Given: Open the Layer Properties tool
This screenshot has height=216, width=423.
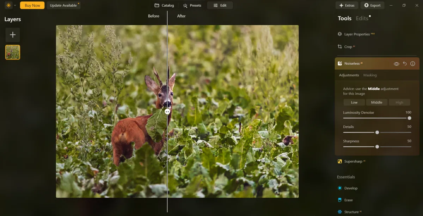Looking at the screenshot, I should (x=356, y=34).
